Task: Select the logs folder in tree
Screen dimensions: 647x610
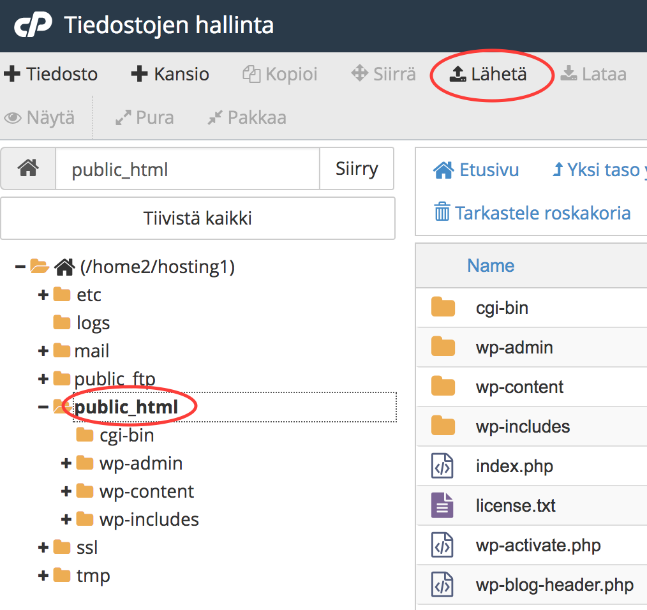Action: pyautogui.click(x=93, y=323)
